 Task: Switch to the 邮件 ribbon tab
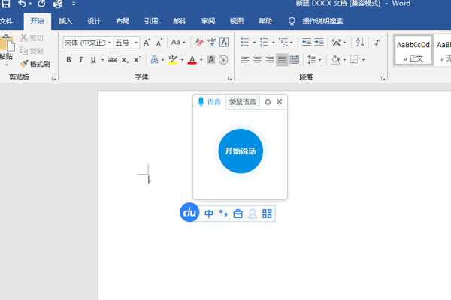pos(180,21)
